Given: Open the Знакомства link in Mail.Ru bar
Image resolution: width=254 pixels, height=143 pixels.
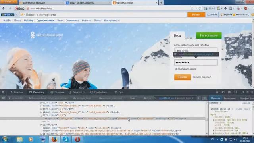Looking at the screenshot, I should [x=72, y=21].
